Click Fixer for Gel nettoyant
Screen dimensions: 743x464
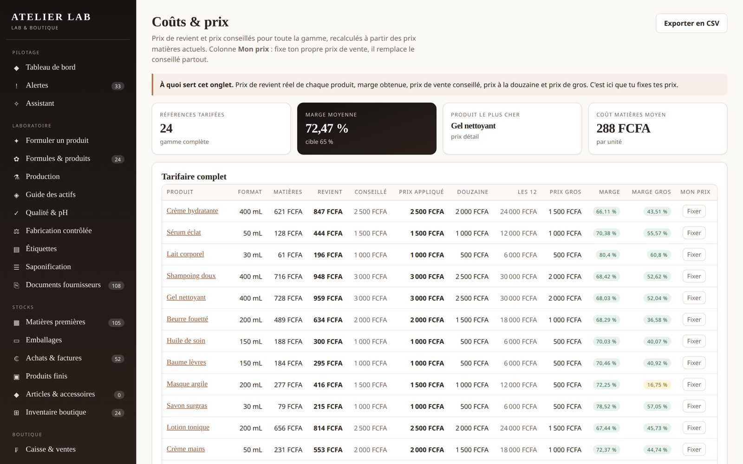694,298
